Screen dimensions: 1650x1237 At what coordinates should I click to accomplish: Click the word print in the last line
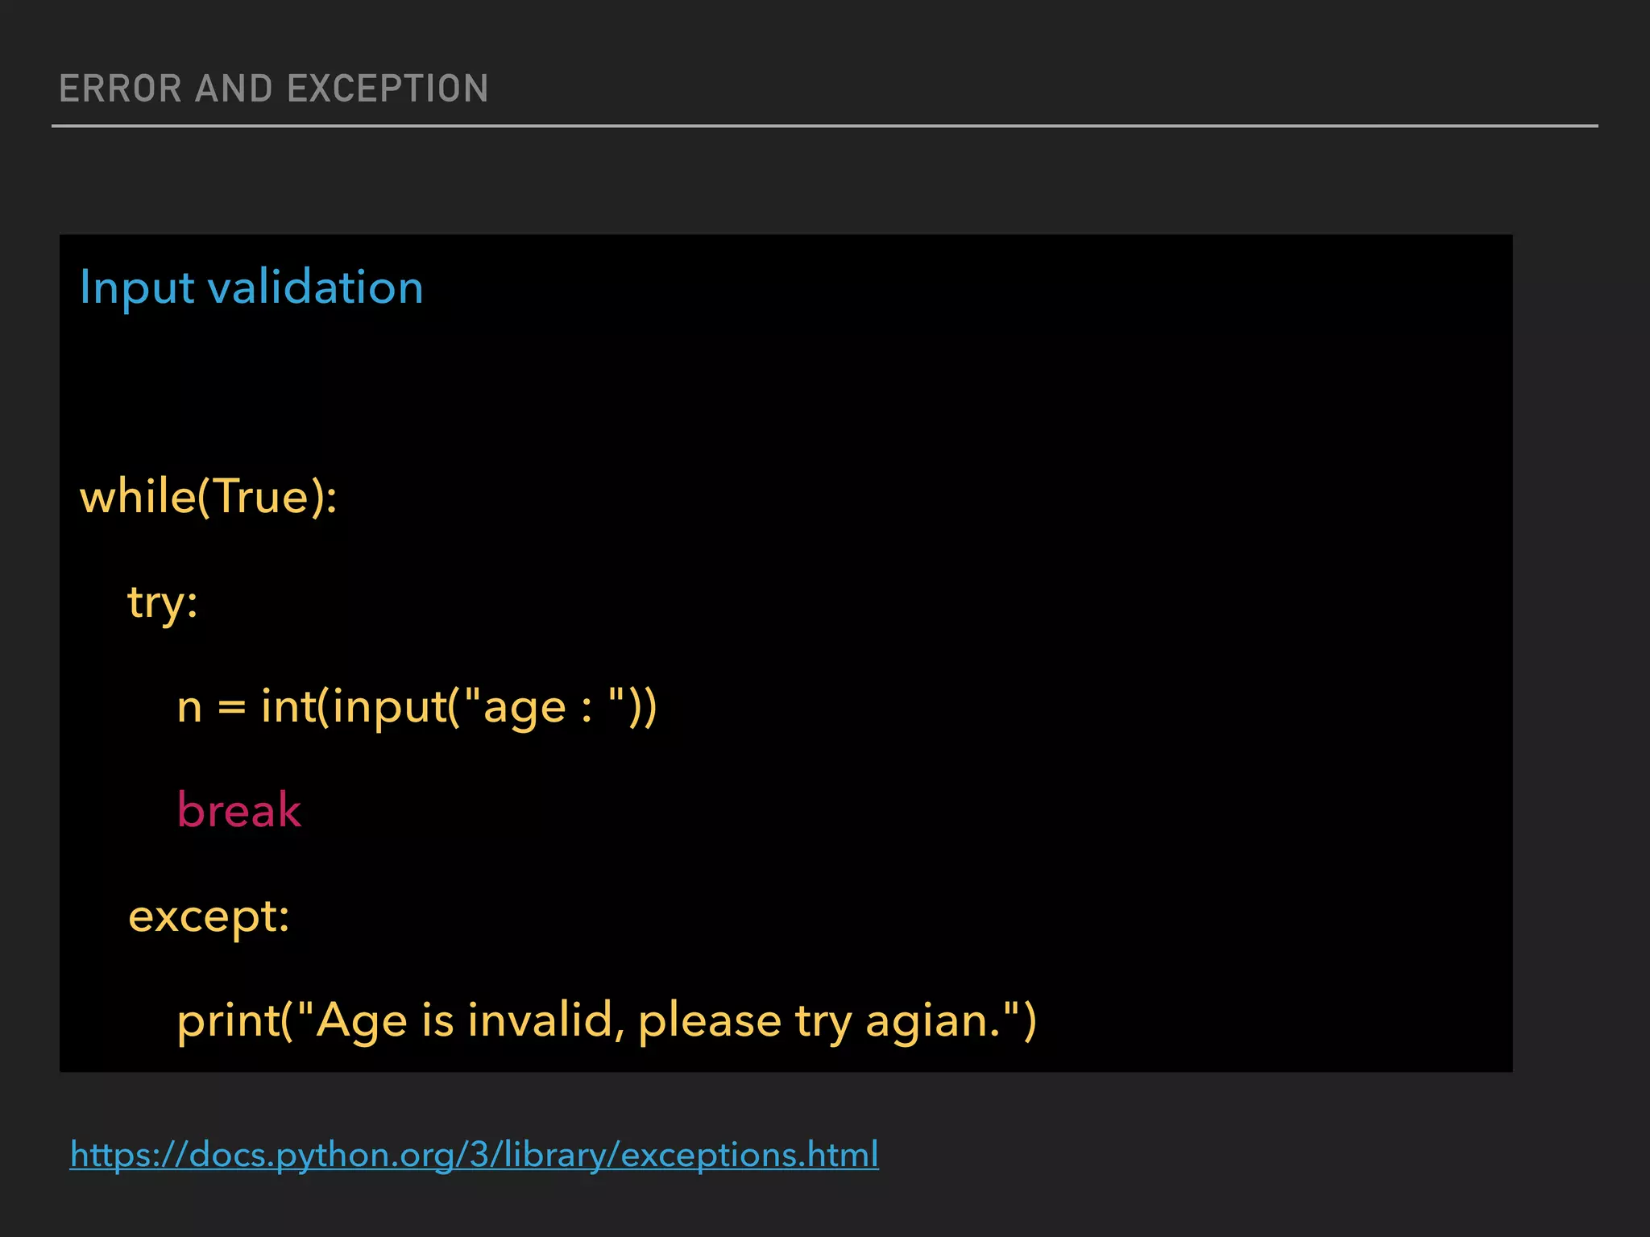click(x=227, y=1021)
